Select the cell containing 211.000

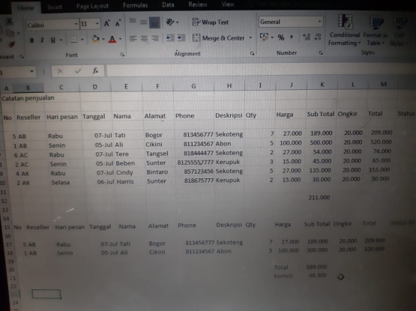tap(319, 197)
